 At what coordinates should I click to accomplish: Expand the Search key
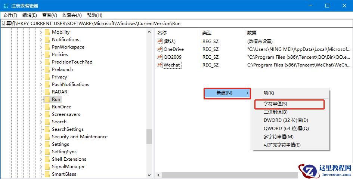pyautogui.click(x=41, y=122)
